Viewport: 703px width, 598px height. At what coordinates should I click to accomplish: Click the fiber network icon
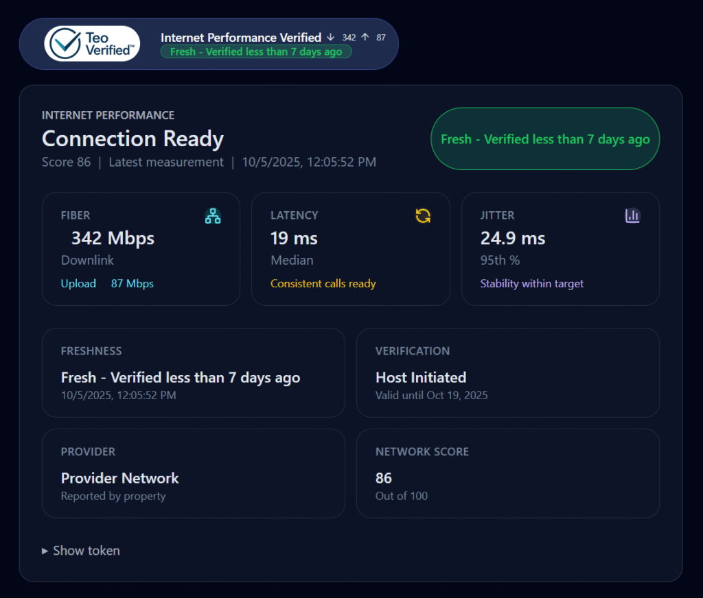[x=213, y=216]
